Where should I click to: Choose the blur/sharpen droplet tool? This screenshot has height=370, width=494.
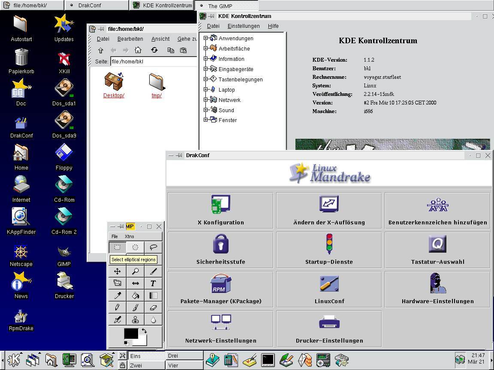pyautogui.click(x=153, y=319)
